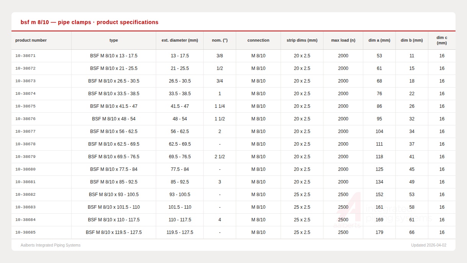Open product number 10-38685

(25, 232)
